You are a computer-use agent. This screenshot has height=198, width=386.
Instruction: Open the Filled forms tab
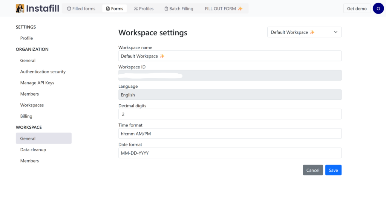pos(81,9)
